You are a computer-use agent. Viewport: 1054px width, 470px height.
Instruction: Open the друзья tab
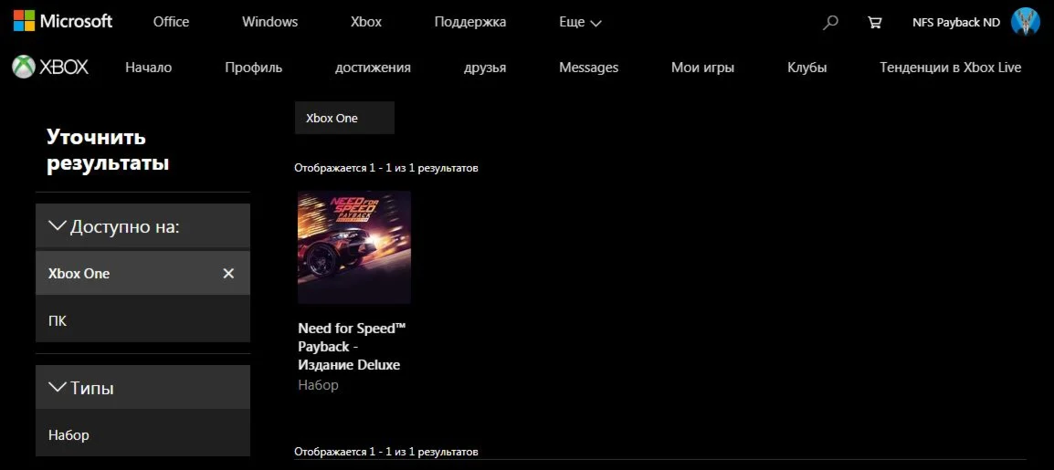pos(485,68)
